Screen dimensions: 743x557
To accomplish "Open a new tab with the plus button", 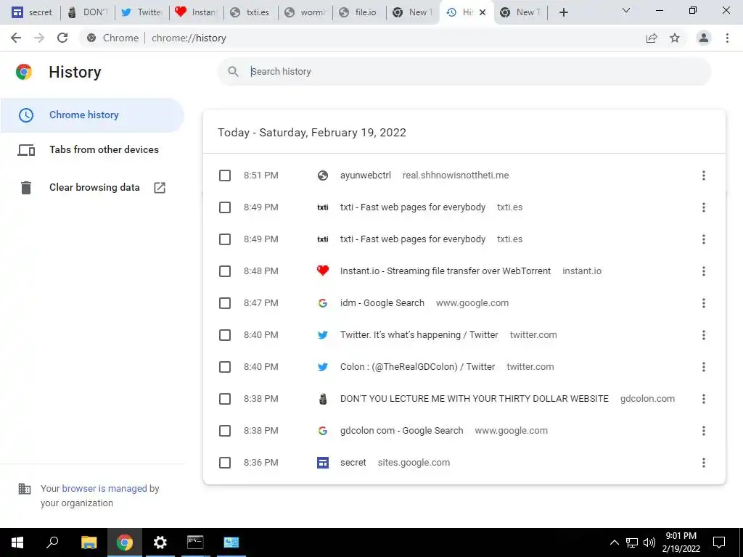I will [x=563, y=12].
